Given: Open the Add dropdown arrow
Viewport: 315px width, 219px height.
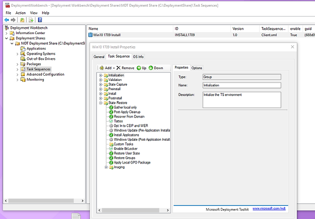Looking at the screenshot, I should click(114, 68).
